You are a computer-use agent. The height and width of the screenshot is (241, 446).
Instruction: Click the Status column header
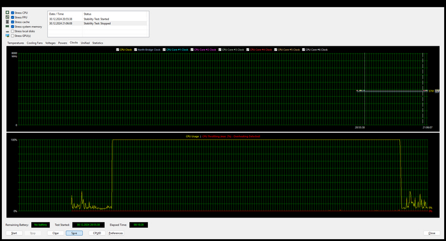pos(115,14)
